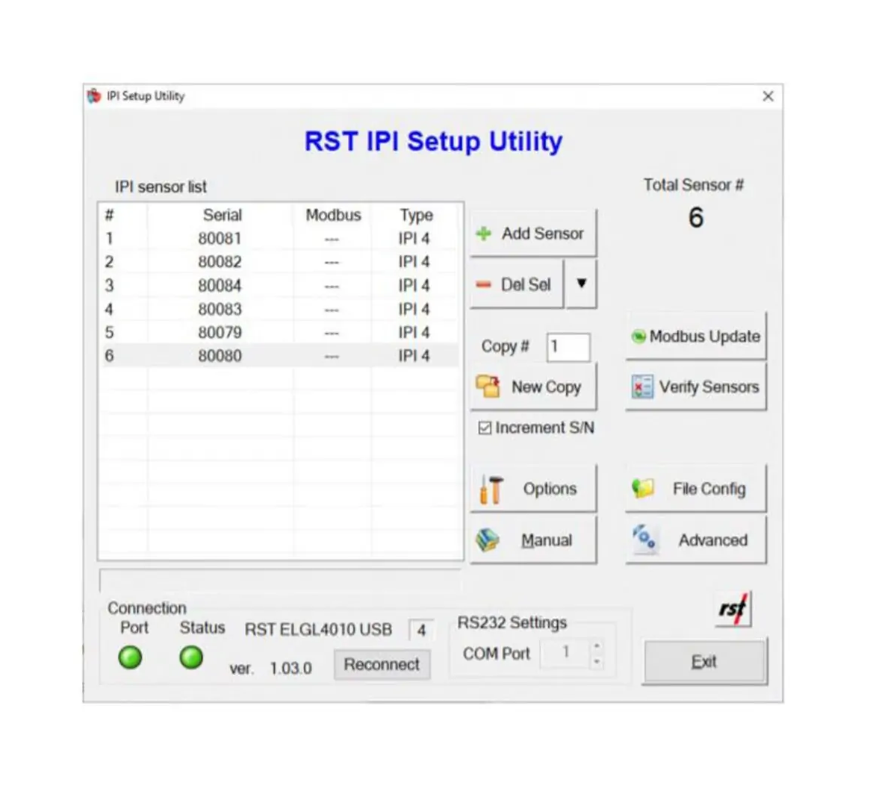
Task: Select sensor row with serial 80081
Action: click(x=280, y=238)
